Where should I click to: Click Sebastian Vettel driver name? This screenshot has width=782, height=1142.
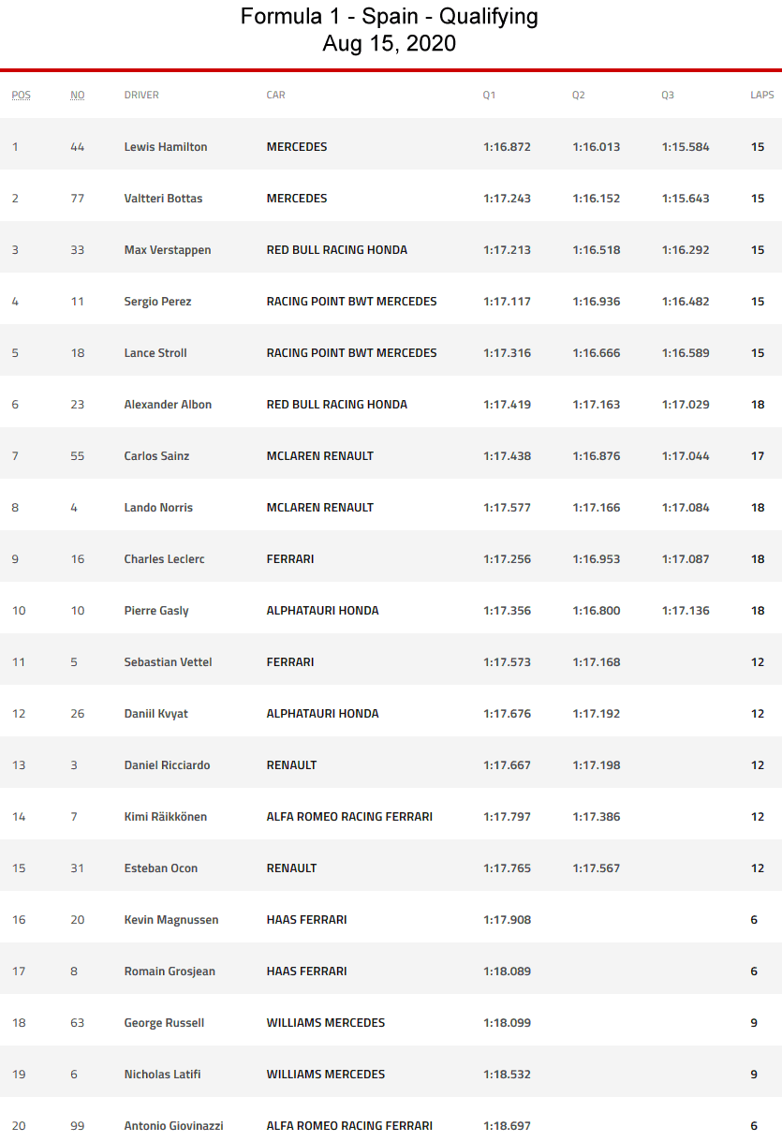click(x=168, y=662)
